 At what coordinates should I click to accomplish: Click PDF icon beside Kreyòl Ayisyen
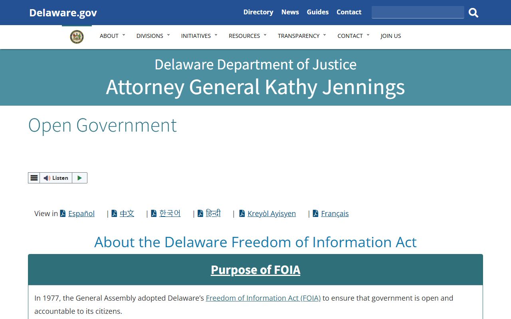pyautogui.click(x=242, y=213)
